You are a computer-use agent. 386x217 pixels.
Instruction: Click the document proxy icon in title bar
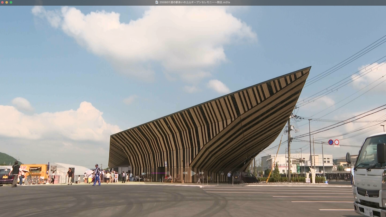click(x=157, y=2)
